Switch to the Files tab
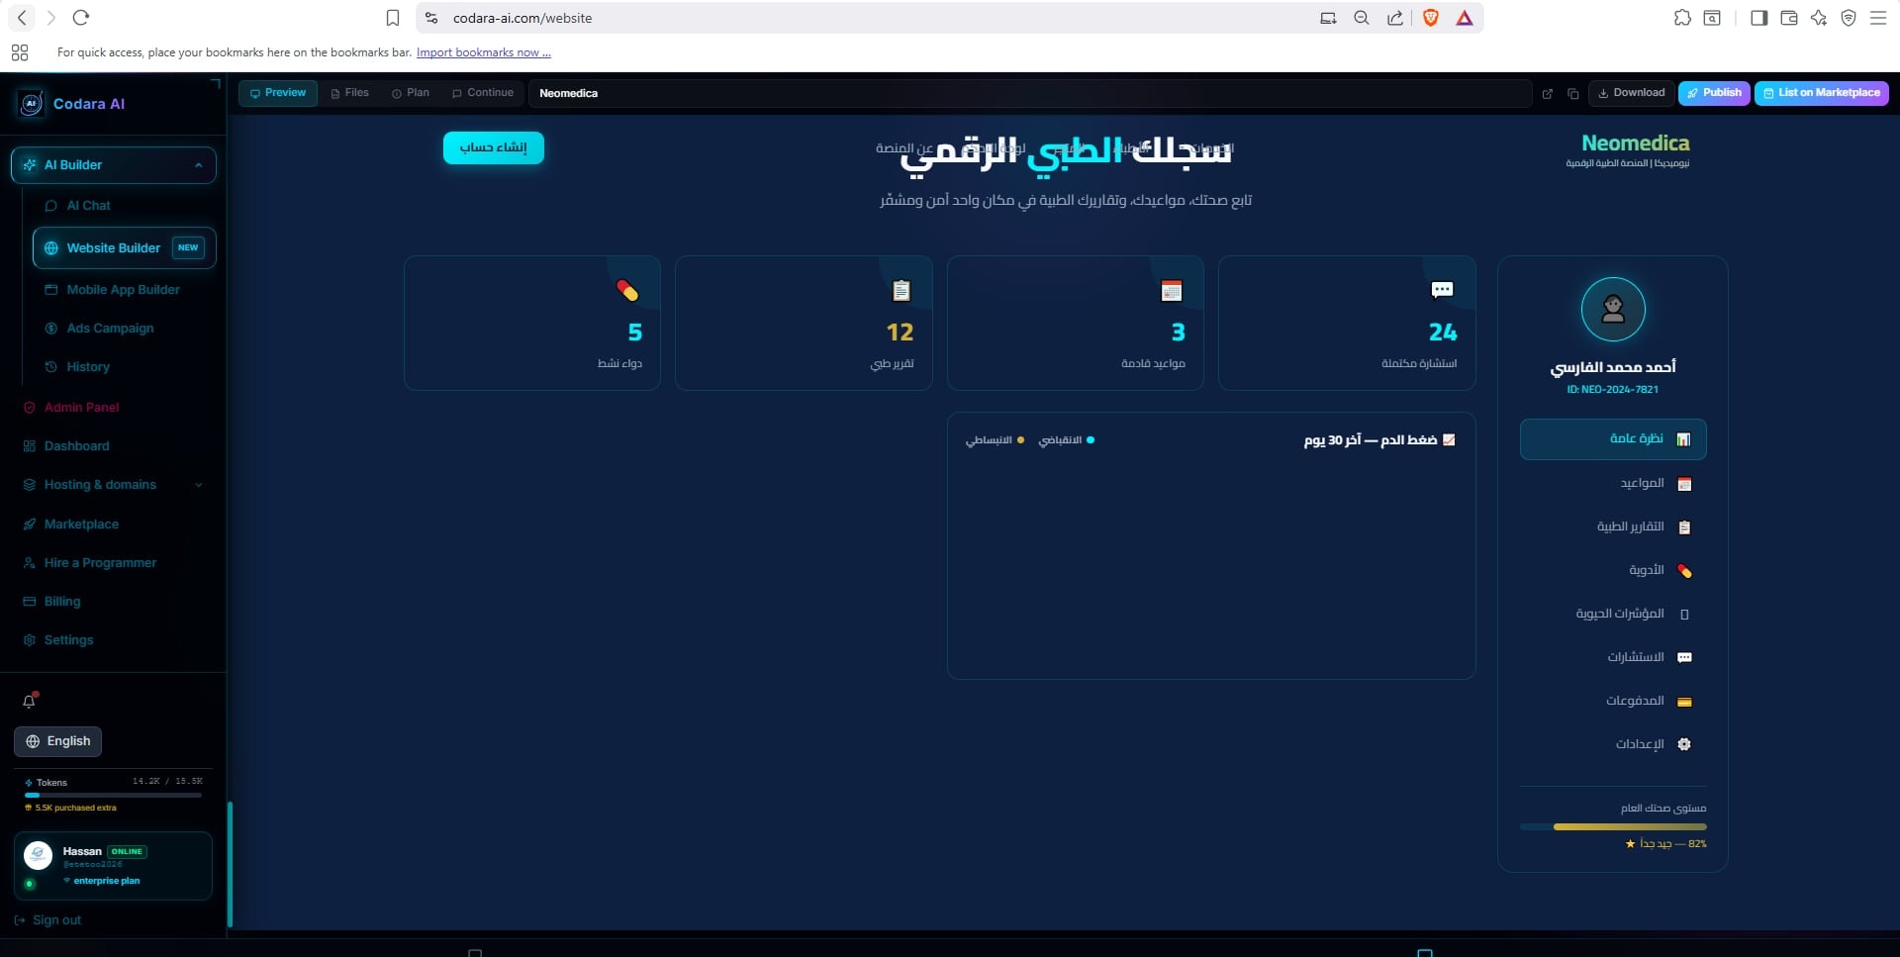 coord(349,93)
